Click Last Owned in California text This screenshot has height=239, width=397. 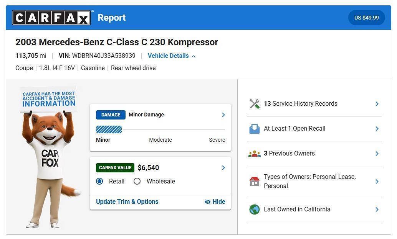click(297, 210)
